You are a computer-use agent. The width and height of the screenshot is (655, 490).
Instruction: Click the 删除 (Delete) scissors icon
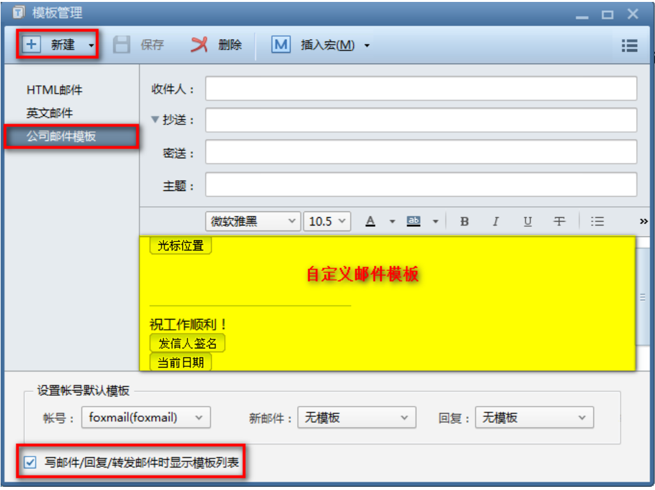(200, 44)
